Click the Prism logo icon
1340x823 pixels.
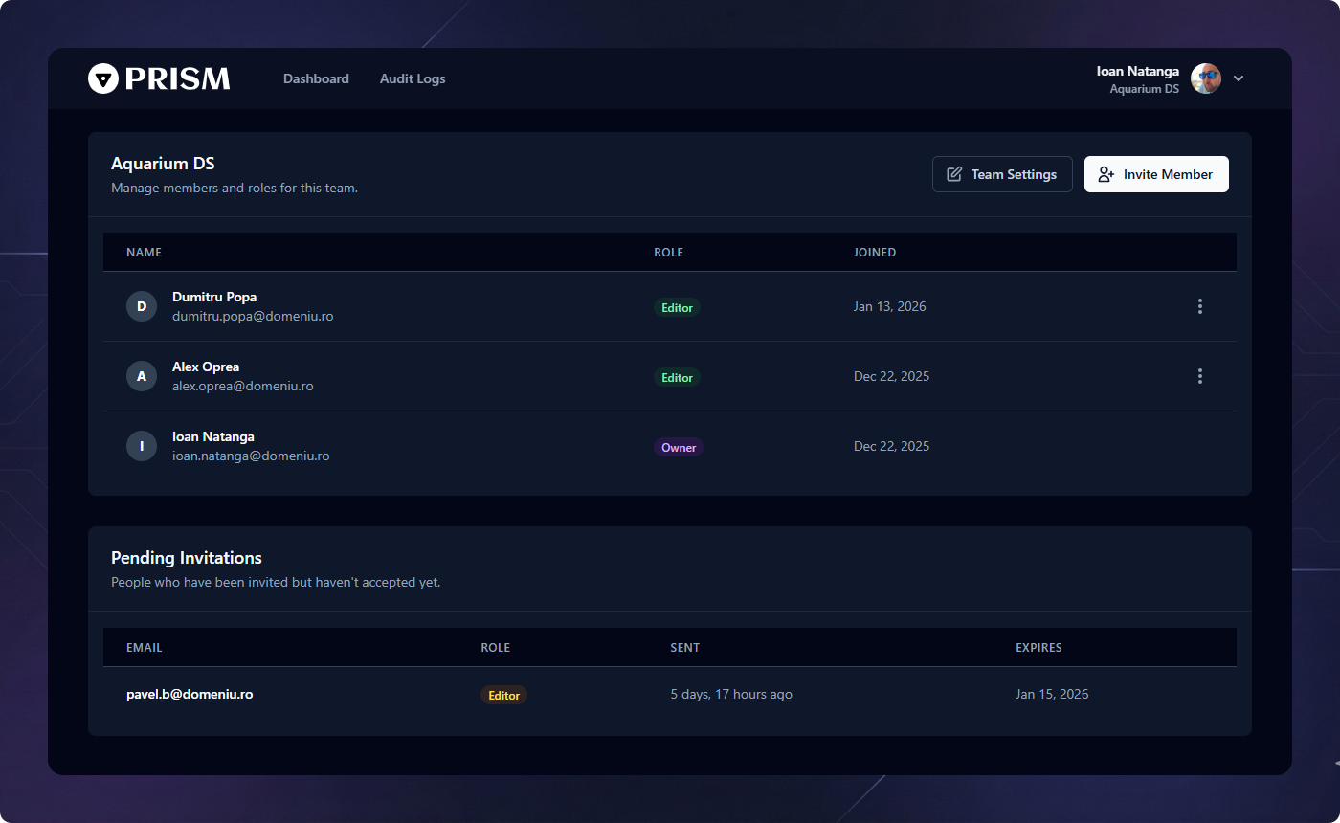102,78
